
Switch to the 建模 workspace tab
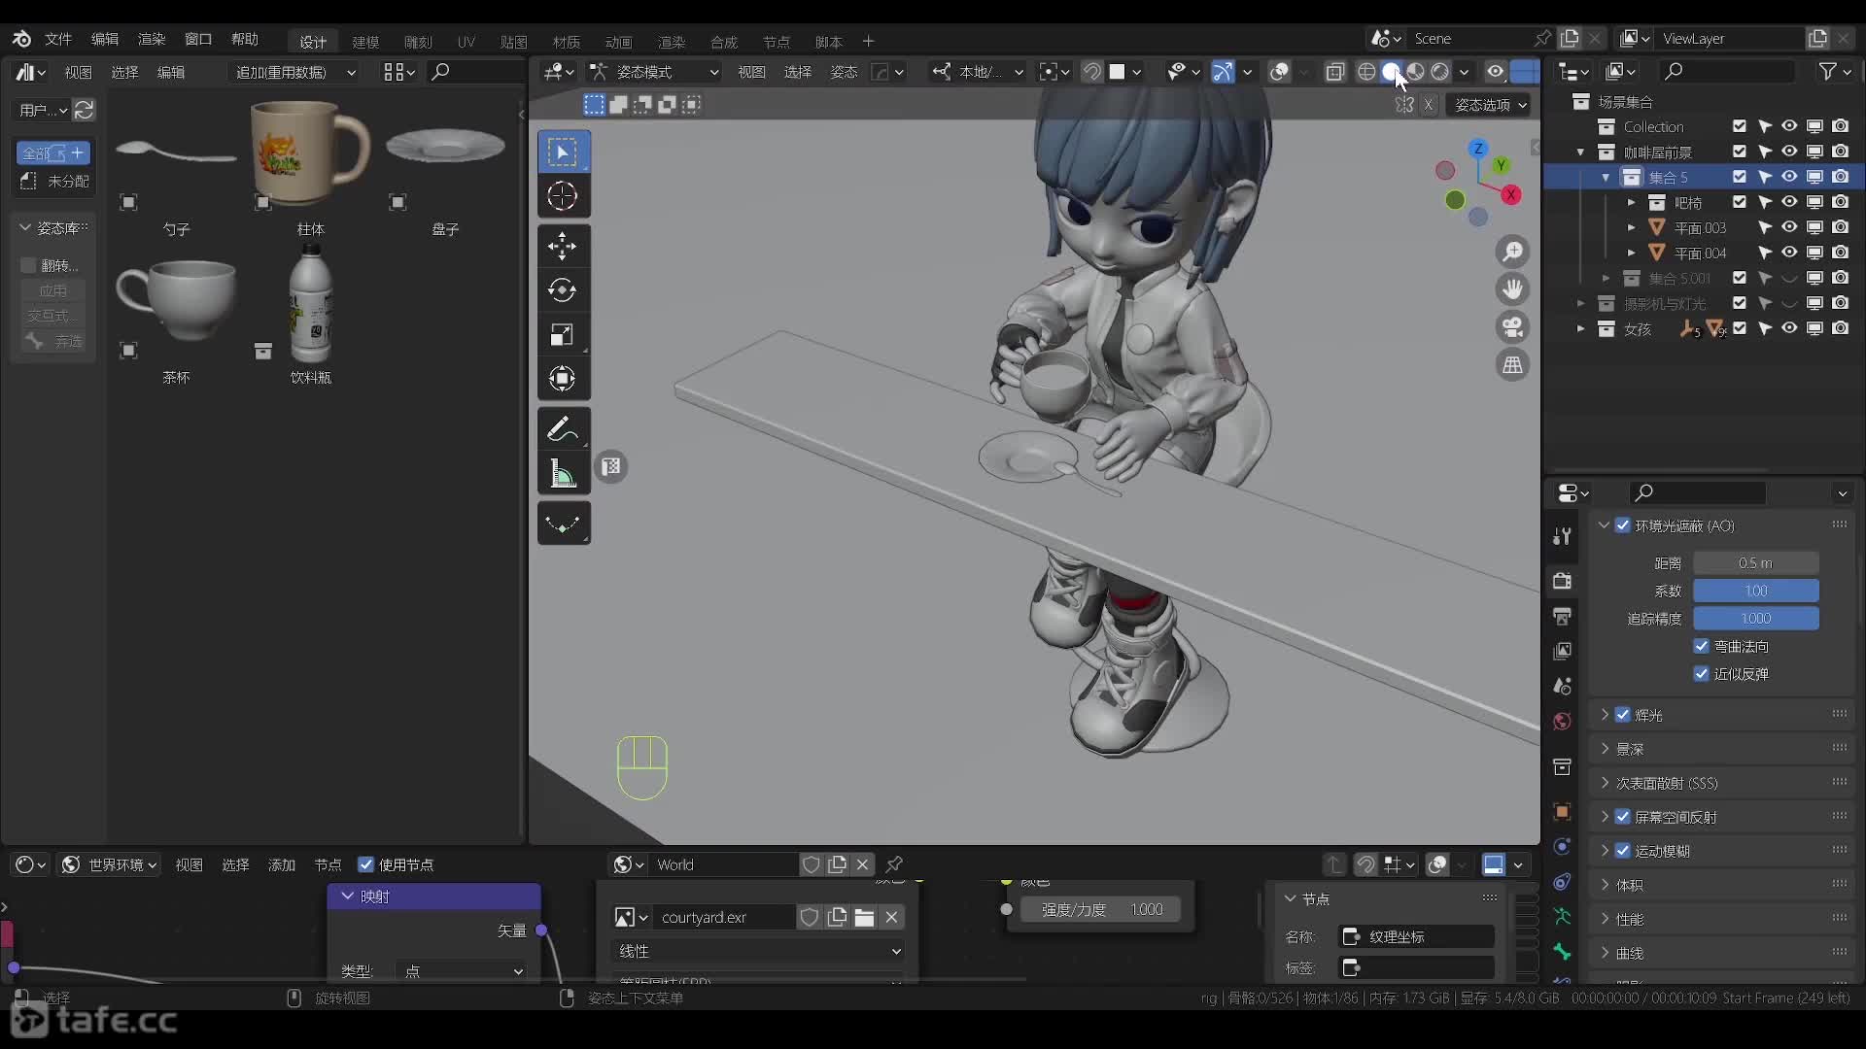[x=365, y=42]
